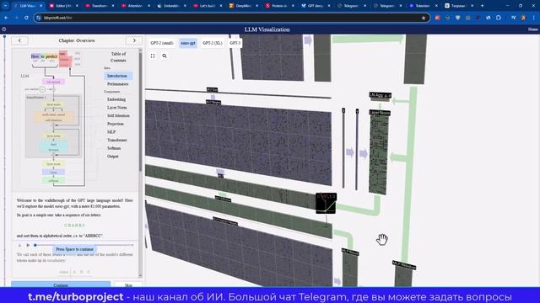
Task: Click the walkthrough progress slider handle
Action: [x=35, y=245]
